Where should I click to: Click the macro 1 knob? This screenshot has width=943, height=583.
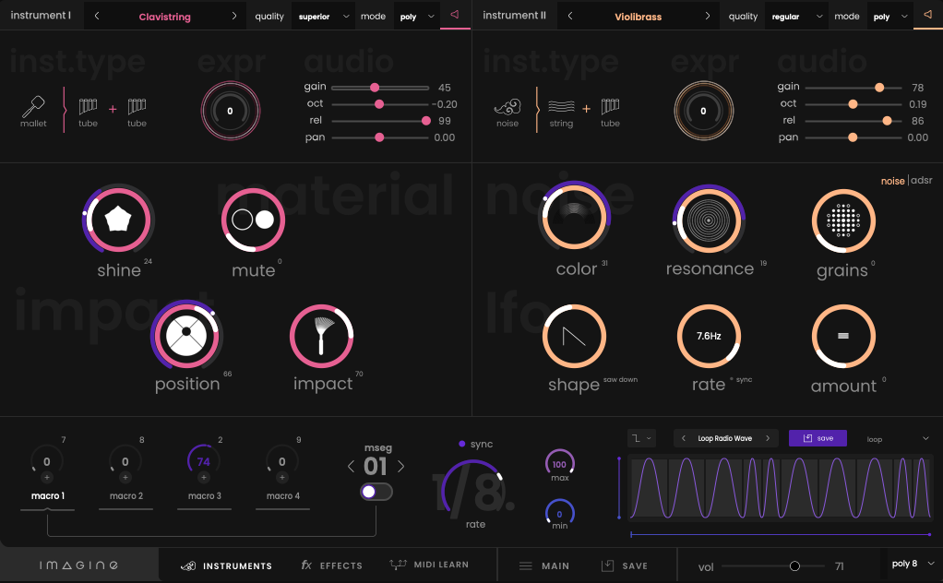pos(47,461)
